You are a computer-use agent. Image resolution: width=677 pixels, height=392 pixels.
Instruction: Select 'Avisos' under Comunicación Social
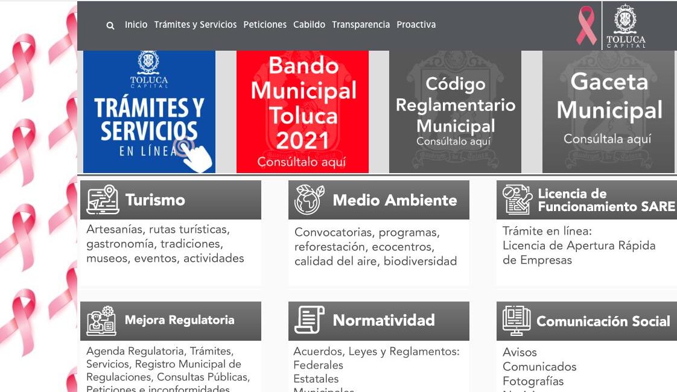click(520, 352)
